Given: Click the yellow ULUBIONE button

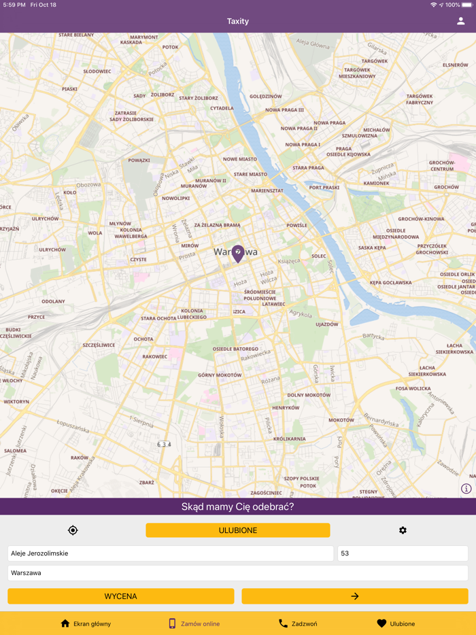Looking at the screenshot, I should (238, 530).
